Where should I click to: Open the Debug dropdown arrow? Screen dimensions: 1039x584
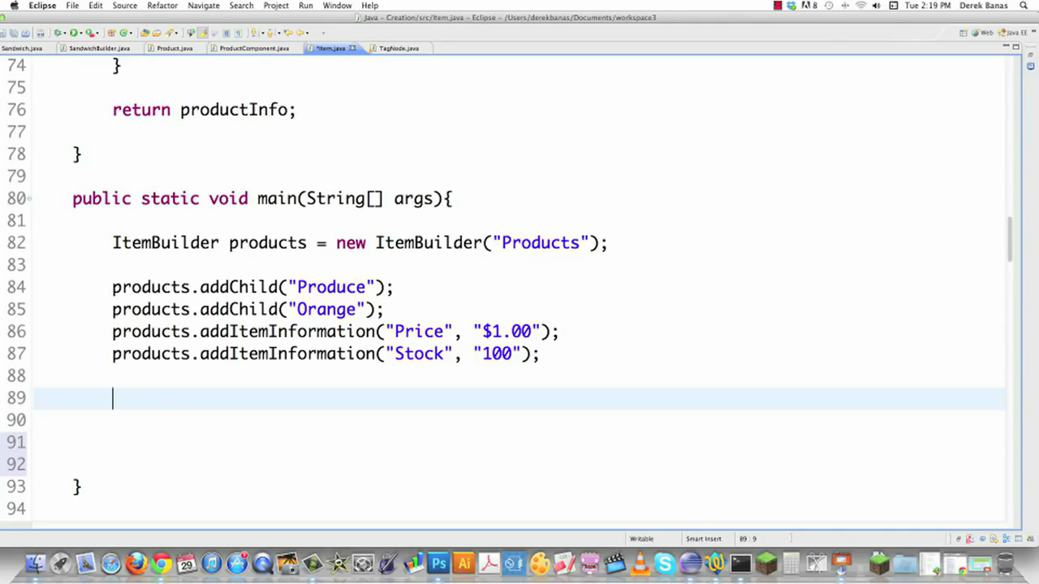65,33
